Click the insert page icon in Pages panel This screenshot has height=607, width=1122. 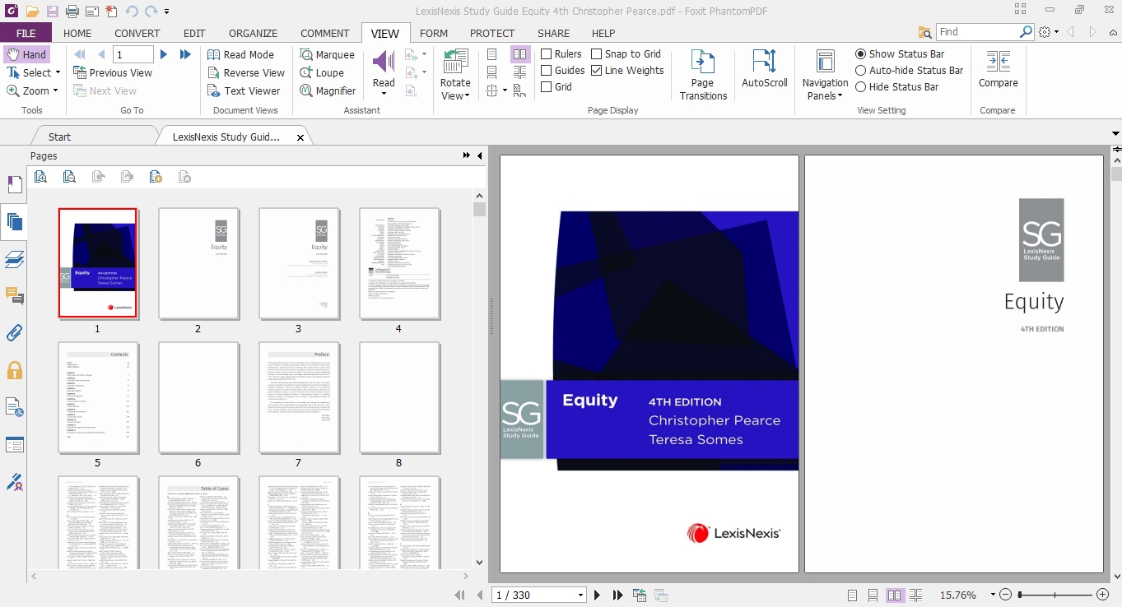pyautogui.click(x=156, y=176)
